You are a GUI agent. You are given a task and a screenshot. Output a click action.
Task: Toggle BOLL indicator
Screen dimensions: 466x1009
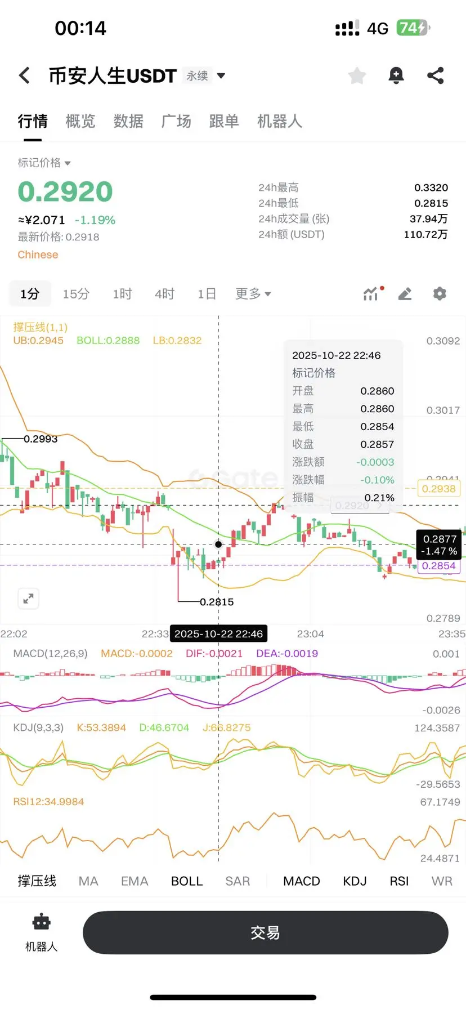coord(187,881)
